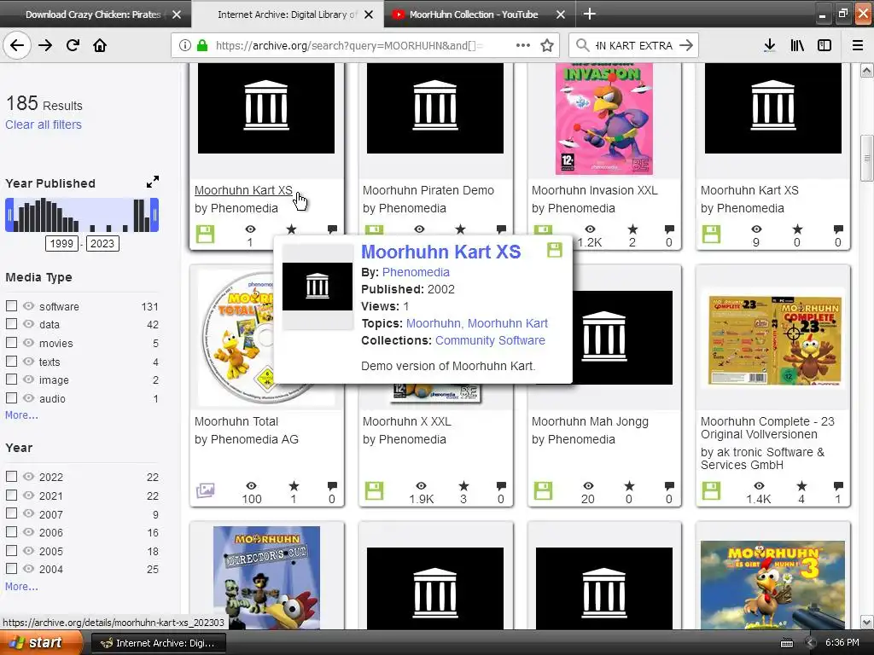Open page actions three-dots menu
Viewport: 874px width, 655px height.
[523, 45]
